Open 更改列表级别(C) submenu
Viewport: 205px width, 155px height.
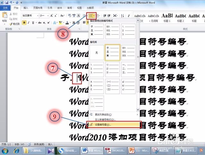(x=114, y=114)
